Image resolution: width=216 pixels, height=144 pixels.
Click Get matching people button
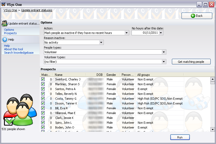191,62
